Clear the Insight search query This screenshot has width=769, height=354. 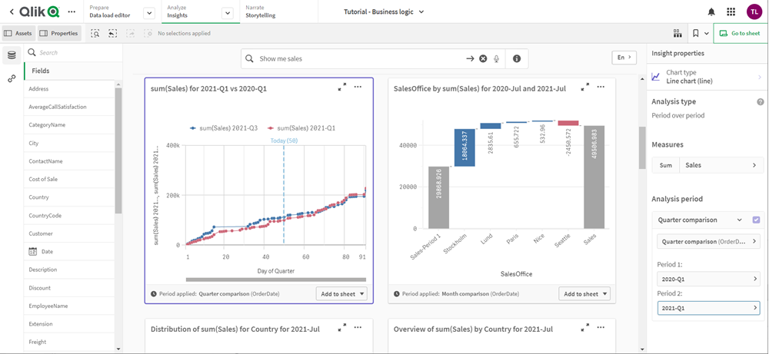483,58
